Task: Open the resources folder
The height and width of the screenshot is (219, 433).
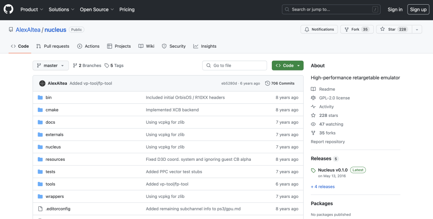Action: [55, 160]
